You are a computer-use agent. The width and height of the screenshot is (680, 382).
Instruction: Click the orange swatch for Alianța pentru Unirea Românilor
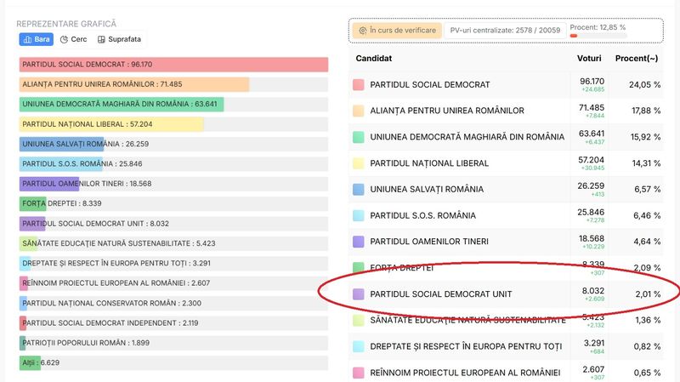[358, 111]
